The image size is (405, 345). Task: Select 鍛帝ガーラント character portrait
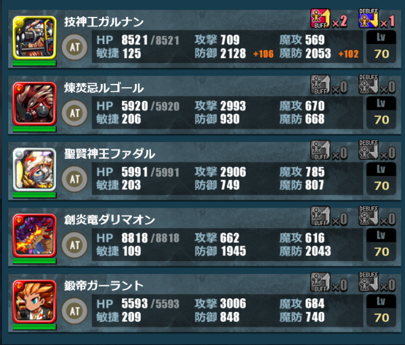coord(35,302)
